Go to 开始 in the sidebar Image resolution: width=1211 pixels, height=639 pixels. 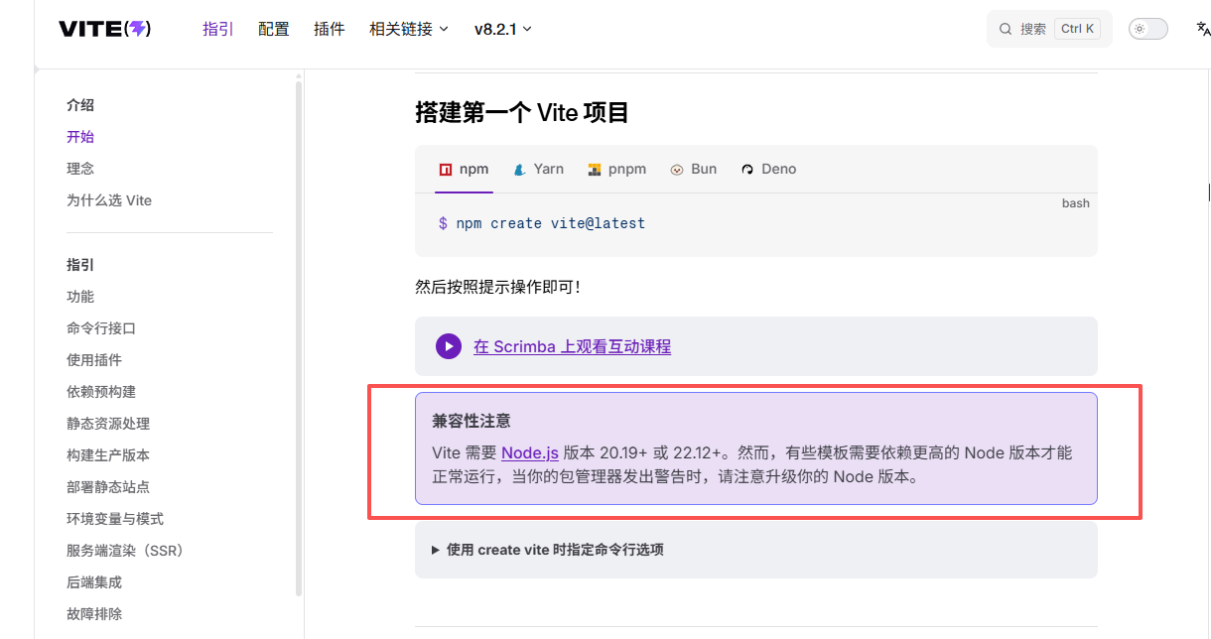tap(80, 137)
